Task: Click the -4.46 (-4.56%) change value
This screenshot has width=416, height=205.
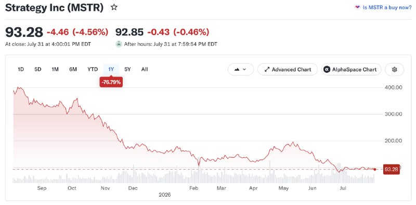Action: pos(77,32)
